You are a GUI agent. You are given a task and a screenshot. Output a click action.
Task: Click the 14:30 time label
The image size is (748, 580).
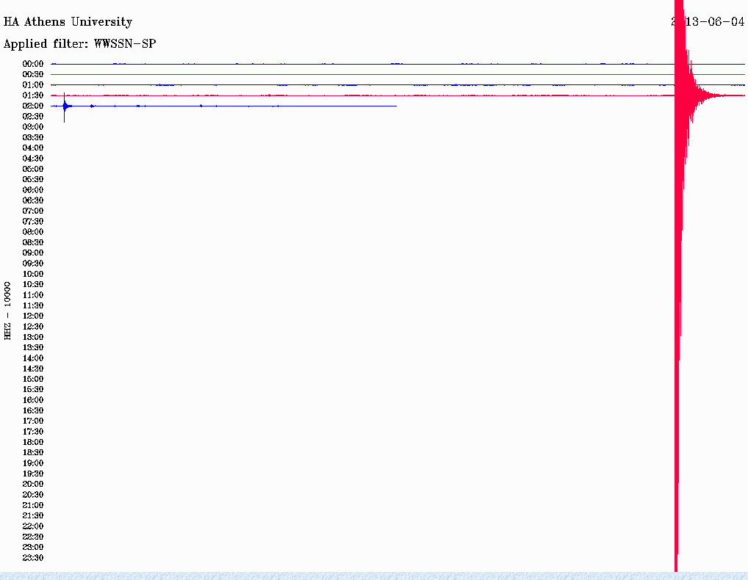coord(33,369)
